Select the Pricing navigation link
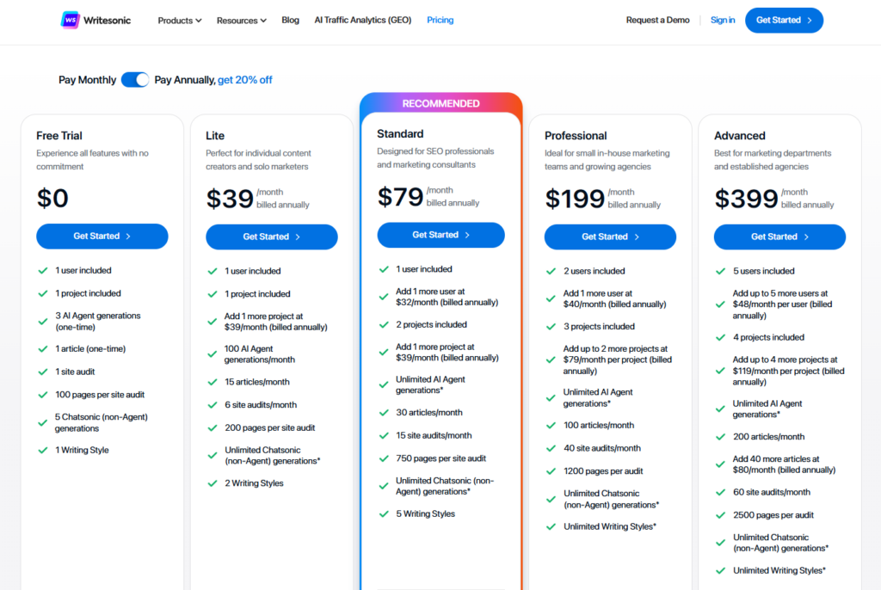881x590 pixels. tap(440, 20)
